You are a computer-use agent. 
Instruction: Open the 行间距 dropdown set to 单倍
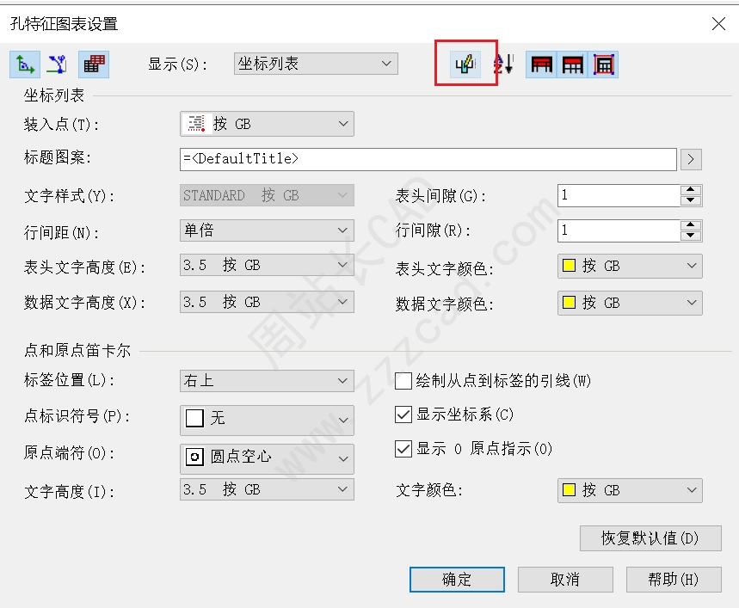pos(267,230)
